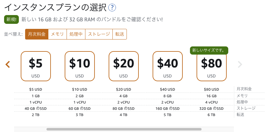Click the 16 GB memory spec cell

click(x=212, y=96)
